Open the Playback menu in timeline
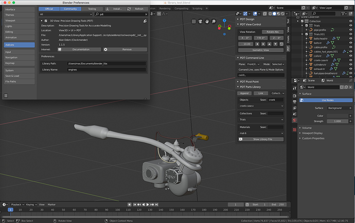 17,205
